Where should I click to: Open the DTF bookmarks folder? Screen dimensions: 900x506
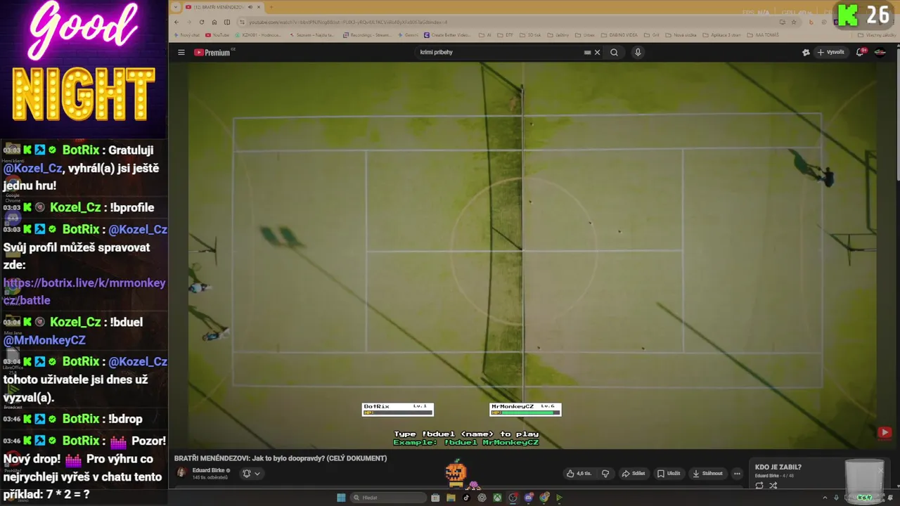click(506, 35)
